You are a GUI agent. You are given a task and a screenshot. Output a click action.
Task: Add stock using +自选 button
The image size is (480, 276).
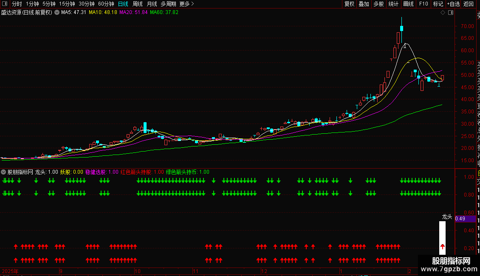click(x=453, y=4)
